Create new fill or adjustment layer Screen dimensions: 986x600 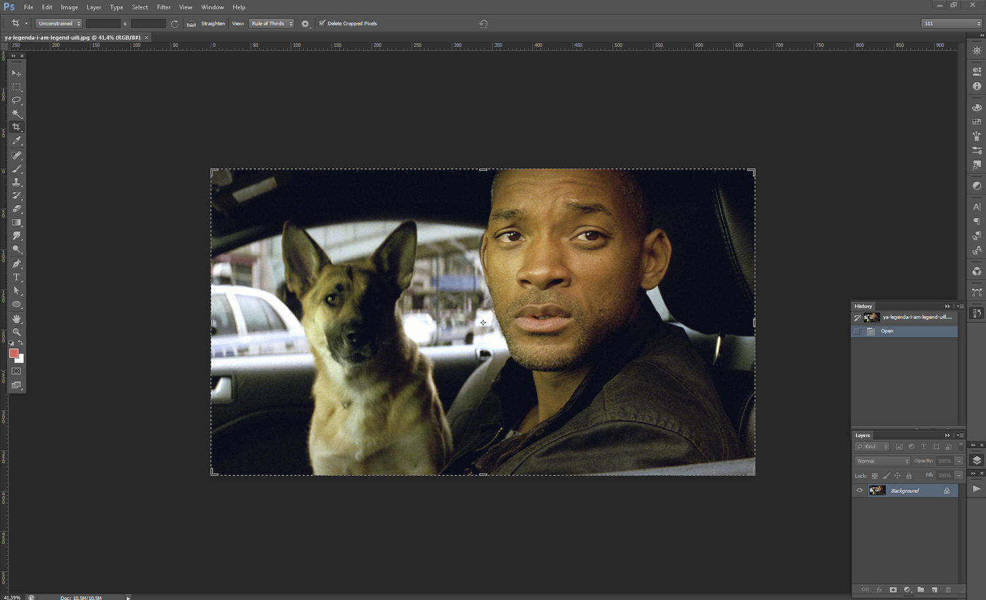[907, 589]
